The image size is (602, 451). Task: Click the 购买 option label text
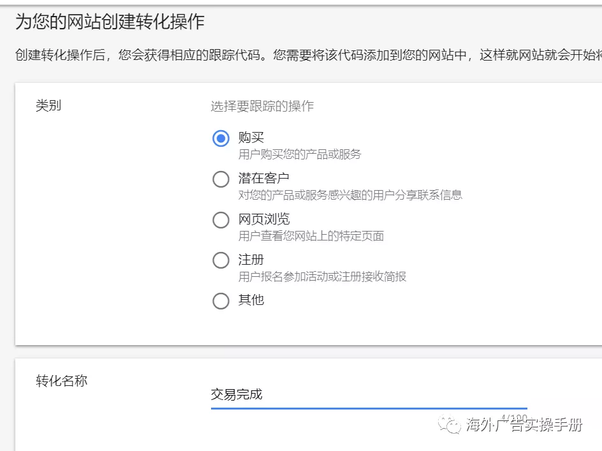[251, 137]
